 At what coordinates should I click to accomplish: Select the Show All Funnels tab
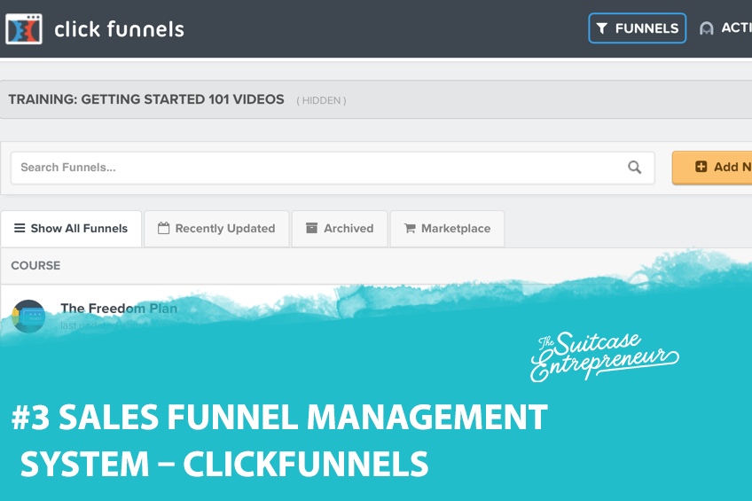click(x=71, y=229)
